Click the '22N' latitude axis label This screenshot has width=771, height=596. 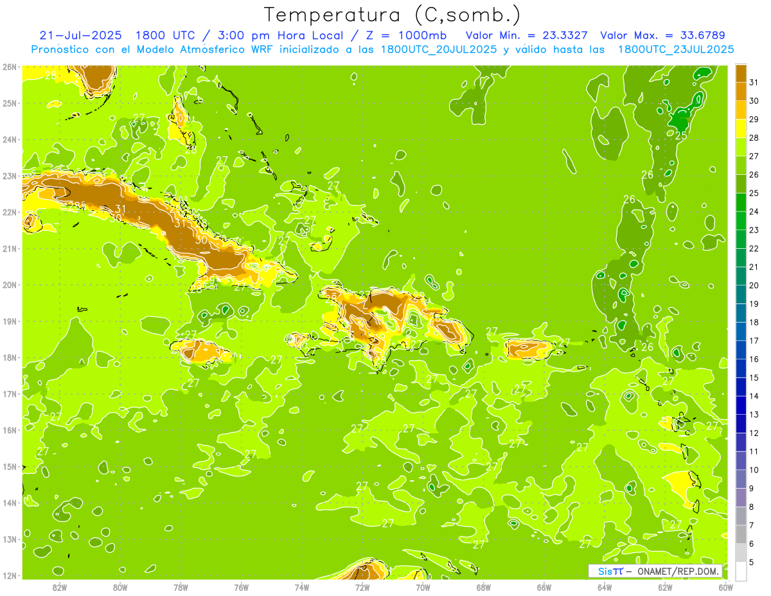[10, 212]
